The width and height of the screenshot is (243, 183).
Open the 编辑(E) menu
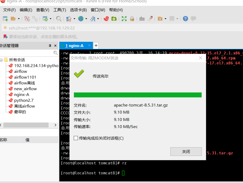pyautogui.click(x=26, y=10)
